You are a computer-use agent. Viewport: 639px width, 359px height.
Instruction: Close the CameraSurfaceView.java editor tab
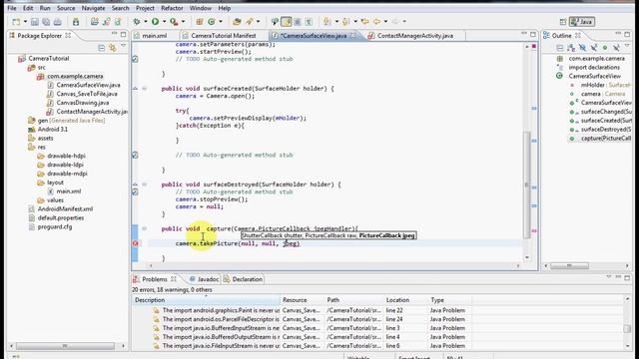[353, 36]
